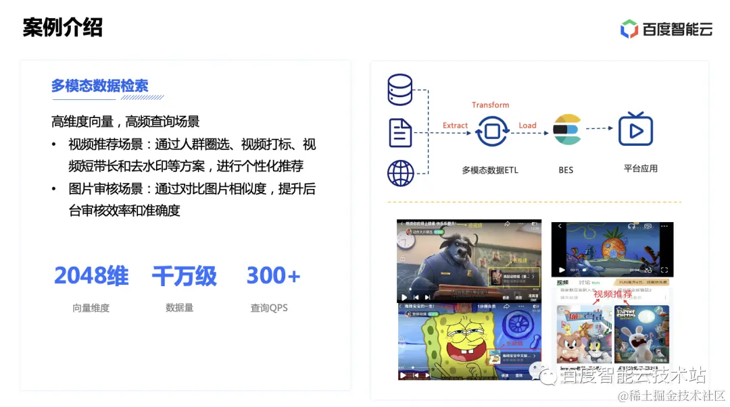The image size is (730, 407).
Task: Select the white rabbit movie poster thumbnail
Action: coord(641,334)
